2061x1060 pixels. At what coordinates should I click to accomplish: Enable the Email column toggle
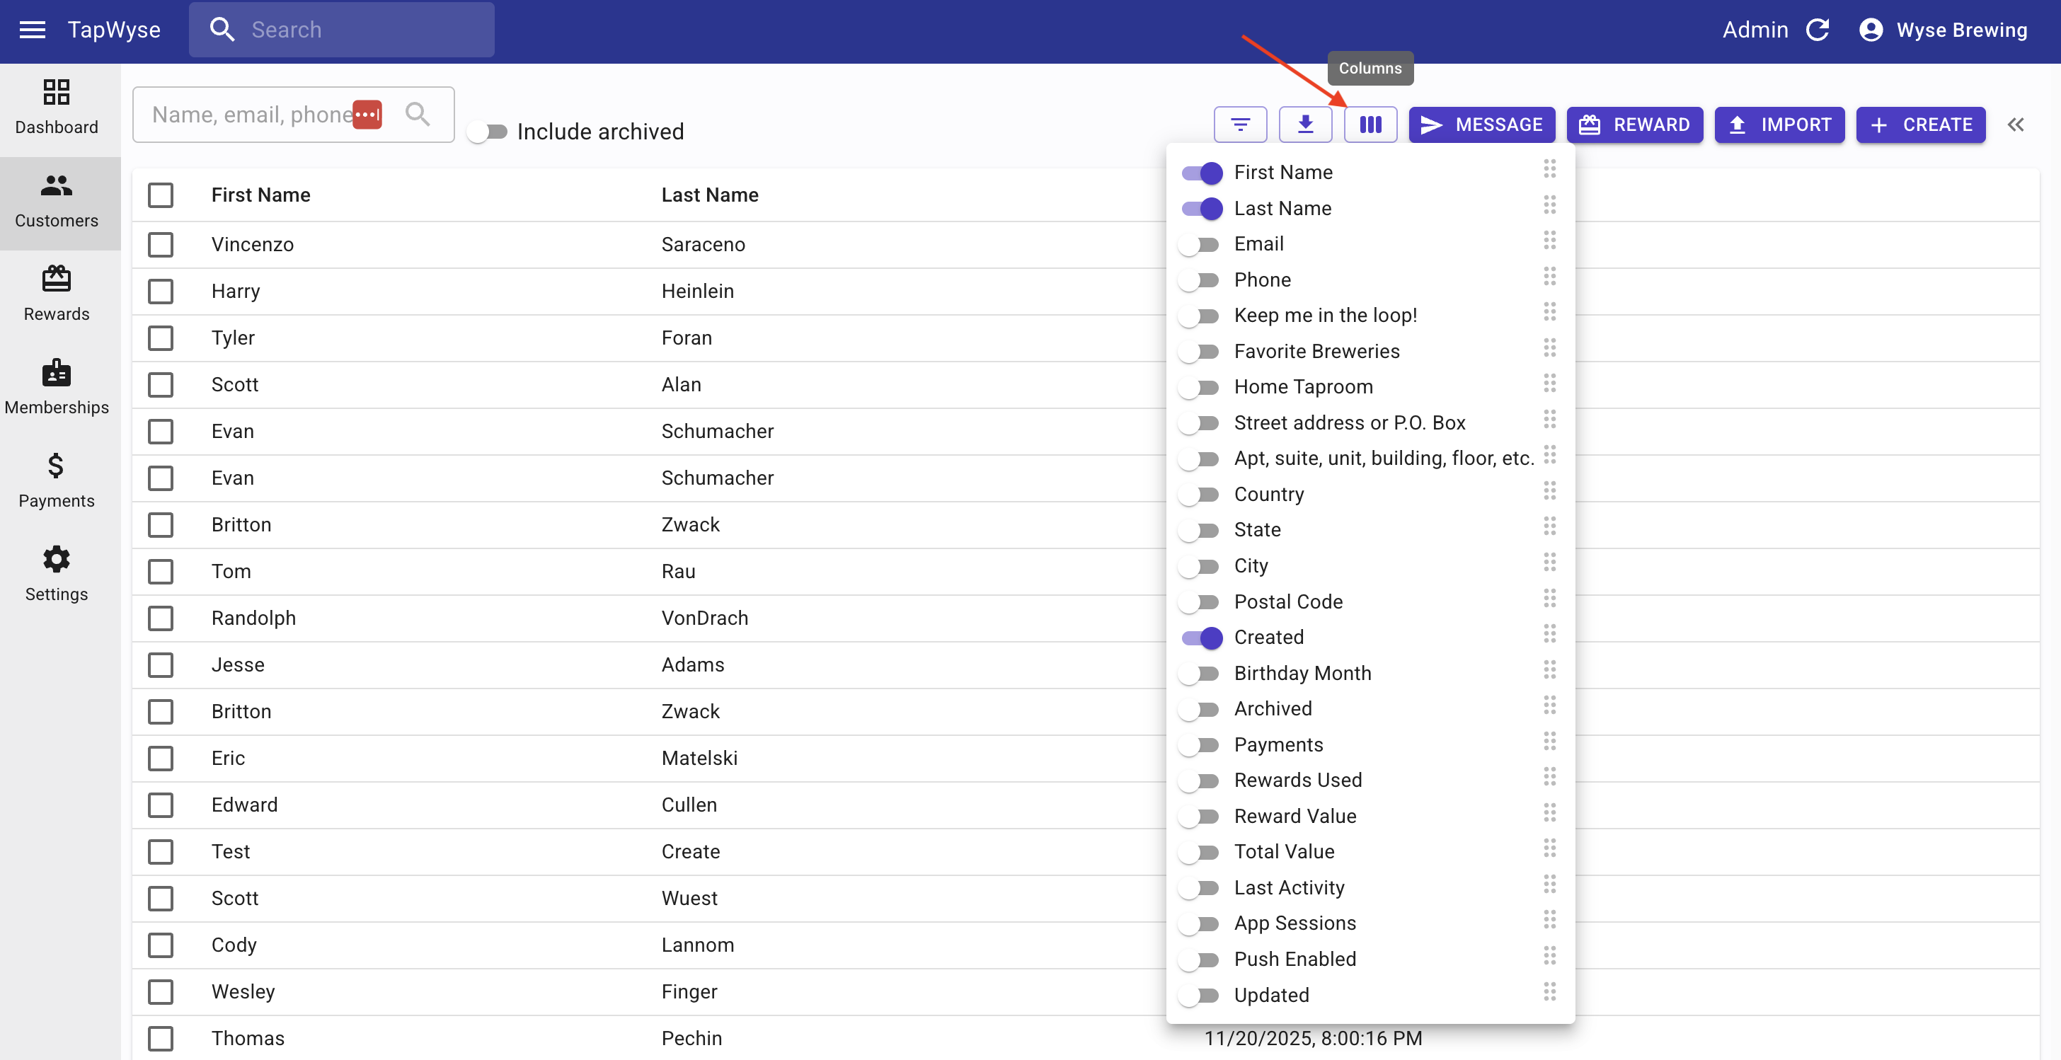tap(1200, 245)
